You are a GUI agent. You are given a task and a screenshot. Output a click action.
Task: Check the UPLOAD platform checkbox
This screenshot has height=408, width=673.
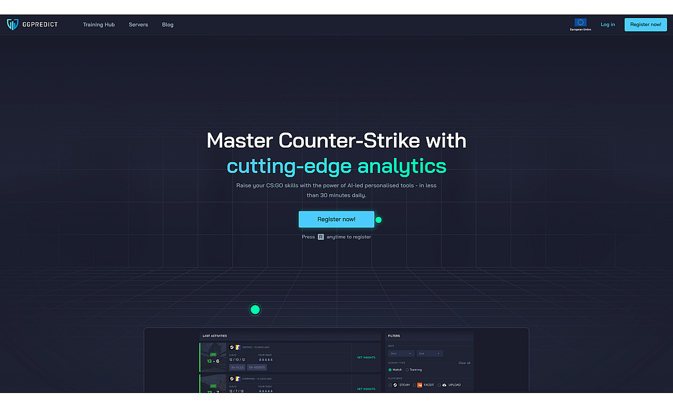pyautogui.click(x=439, y=385)
